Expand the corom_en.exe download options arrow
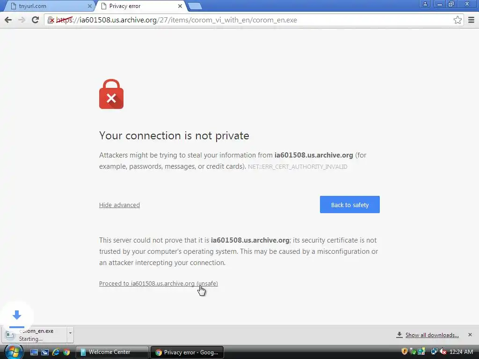 (70, 333)
